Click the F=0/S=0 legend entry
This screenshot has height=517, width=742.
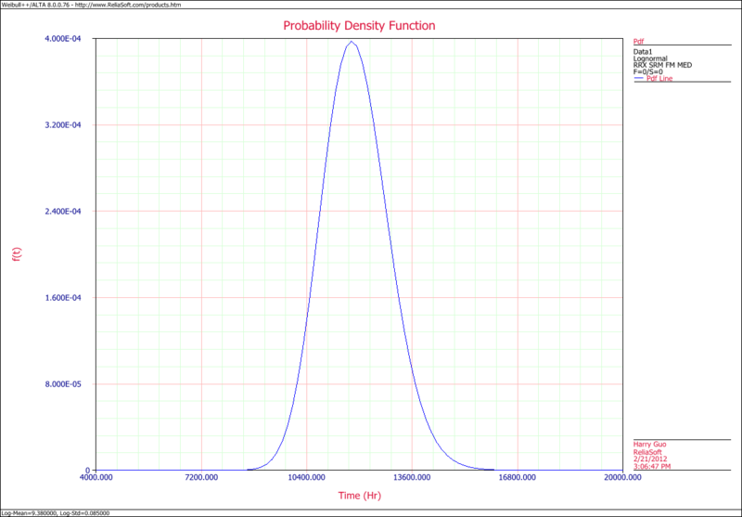click(649, 71)
